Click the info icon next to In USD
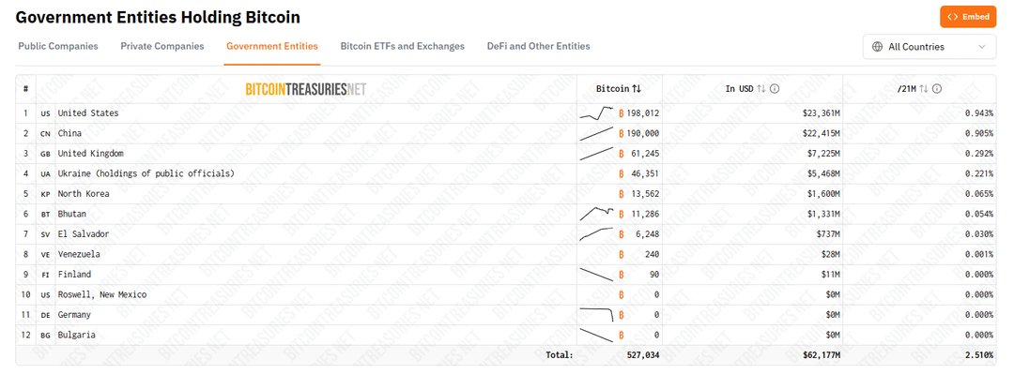 point(774,89)
